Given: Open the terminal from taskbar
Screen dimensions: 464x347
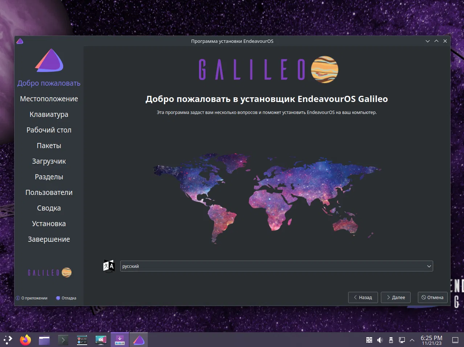Looking at the screenshot, I should 63,340.
